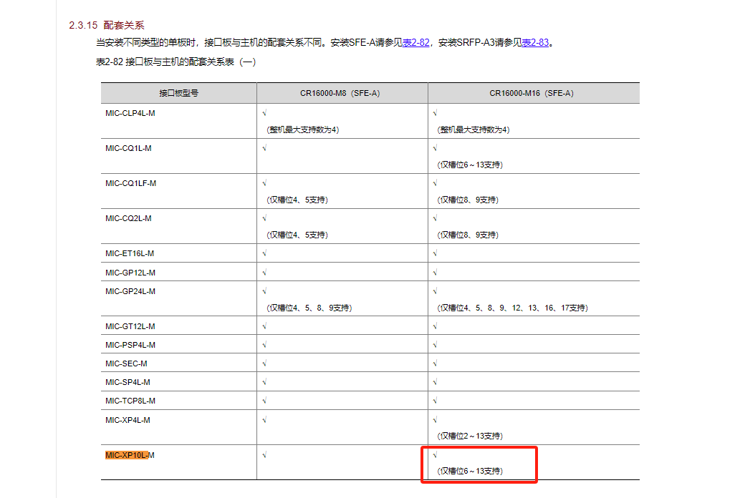This screenshot has width=745, height=498.
Task: Click the M16 checkmark in MIC-SEC-M row
Action: click(435, 363)
